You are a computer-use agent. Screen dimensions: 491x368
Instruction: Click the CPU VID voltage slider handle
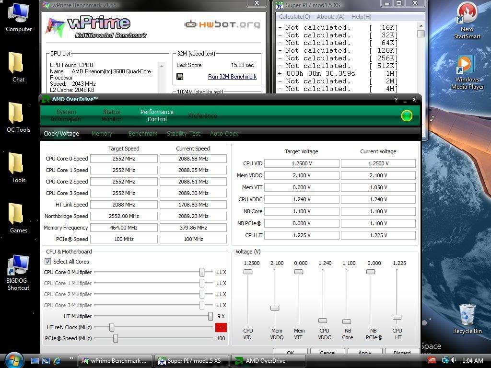click(248, 272)
